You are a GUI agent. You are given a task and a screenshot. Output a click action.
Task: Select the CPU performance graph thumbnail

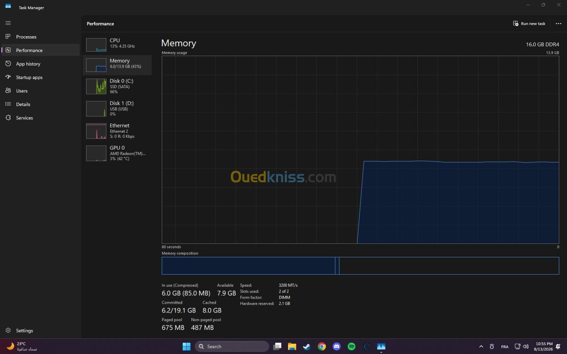coord(96,45)
